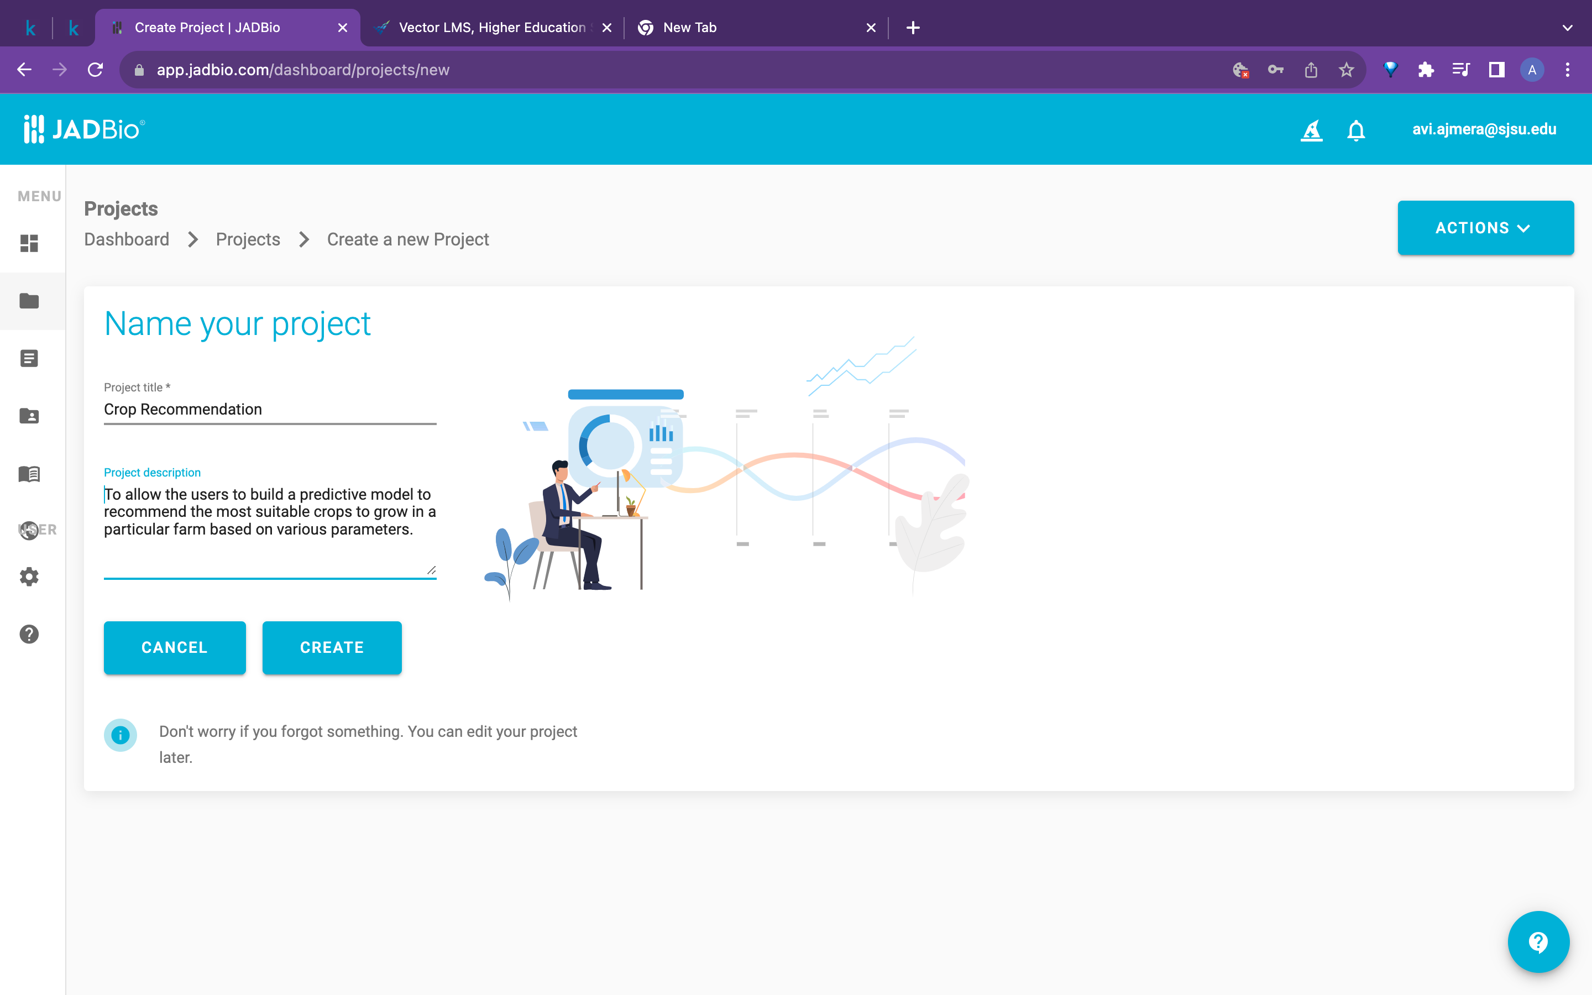Click the notification bell in the header
This screenshot has height=995, width=1592.
coord(1355,130)
